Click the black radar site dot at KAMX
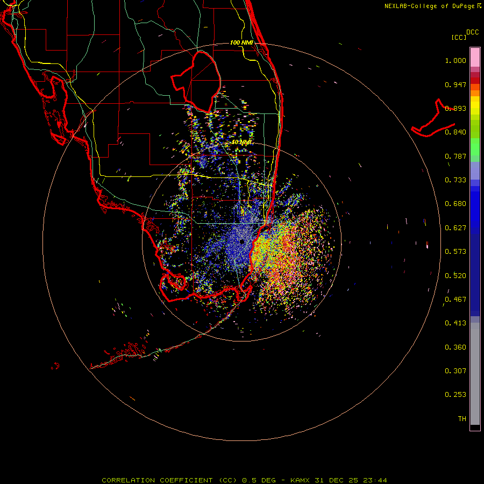The width and height of the screenshot is (484, 484). [x=242, y=241]
